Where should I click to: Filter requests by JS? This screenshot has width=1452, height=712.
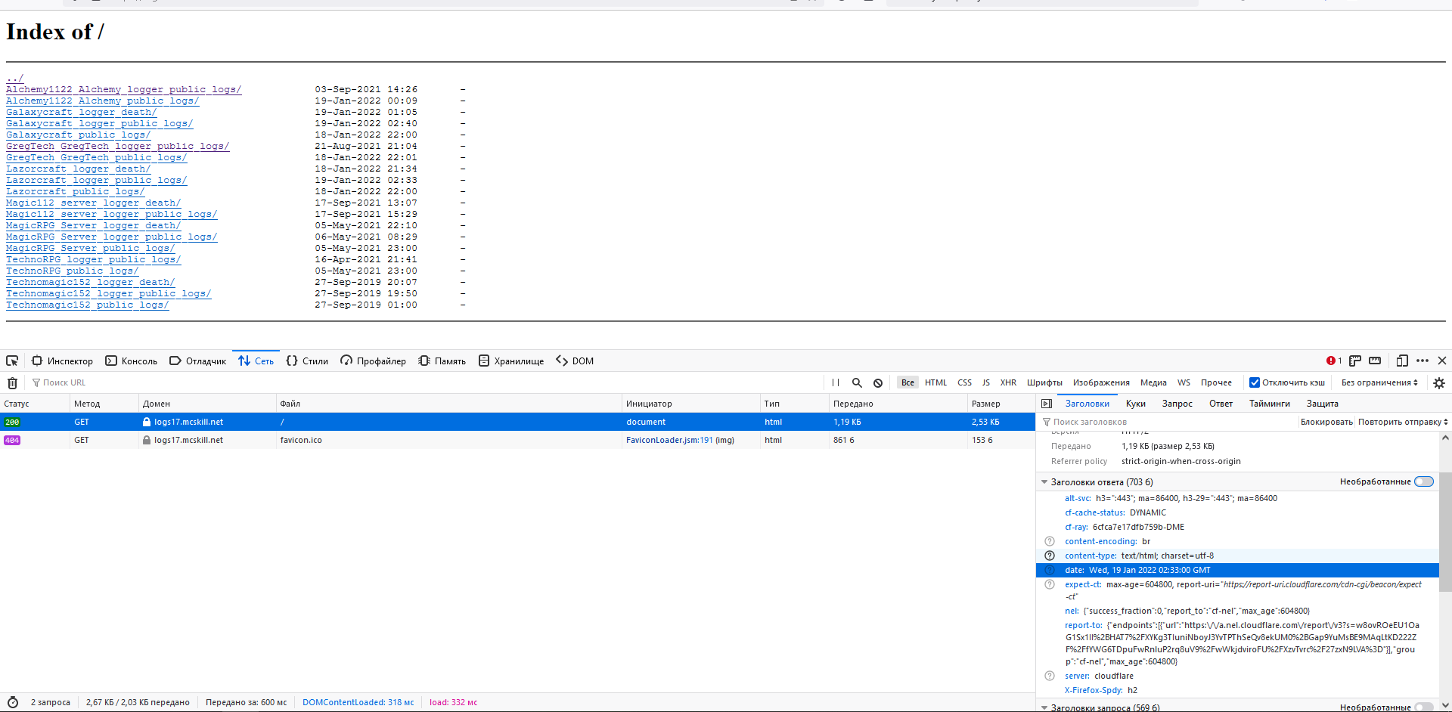point(985,382)
